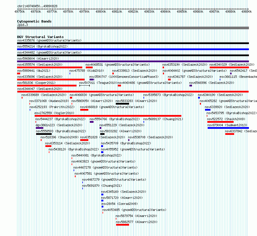The image size is (257, 236).
Task: Open nsv6551229 (Sedlazeck2020) label
Action: click(122, 125)
